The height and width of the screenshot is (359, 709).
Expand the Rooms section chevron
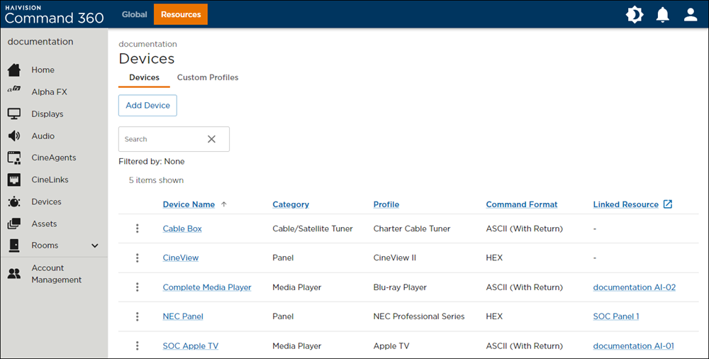tap(95, 245)
